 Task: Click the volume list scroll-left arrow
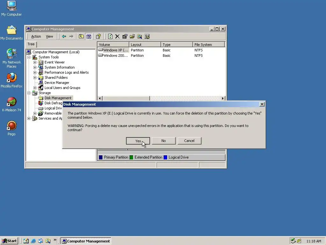pos(100,98)
